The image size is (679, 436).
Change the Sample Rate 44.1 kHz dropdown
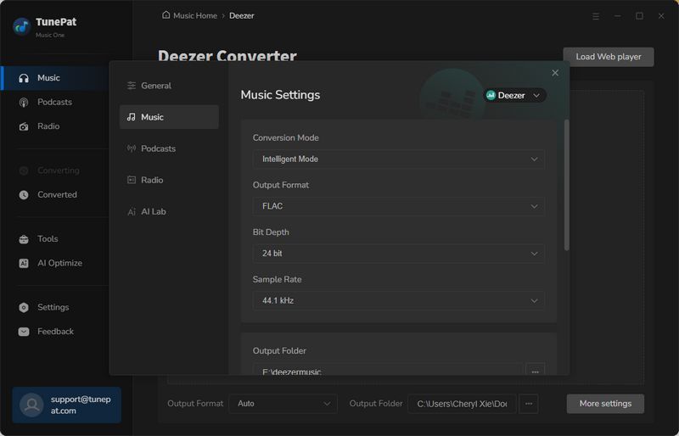(x=398, y=300)
